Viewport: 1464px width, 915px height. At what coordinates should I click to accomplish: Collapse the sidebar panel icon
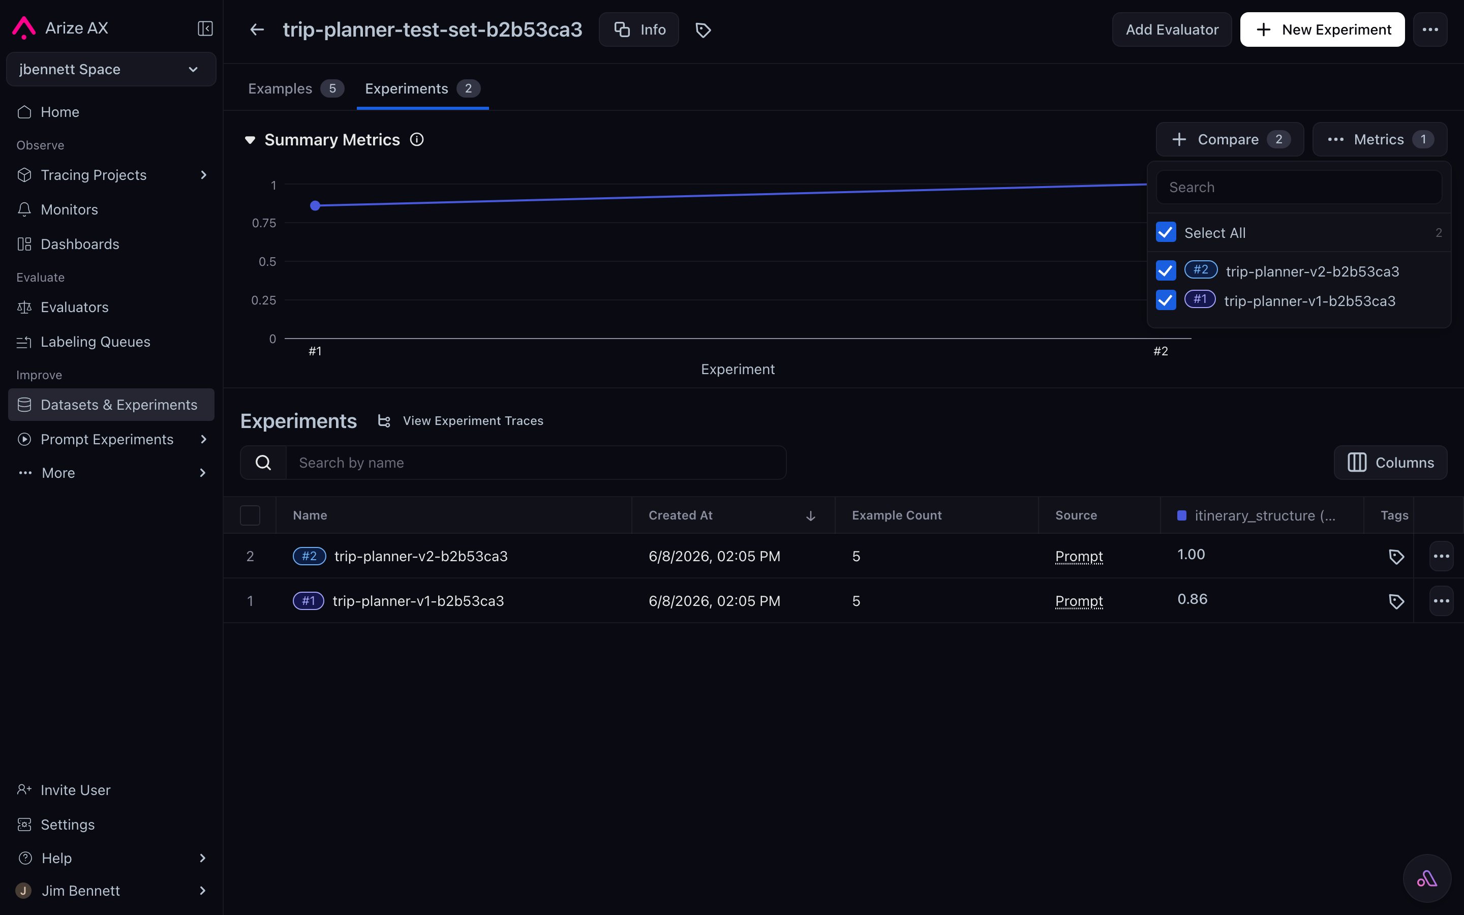(205, 28)
